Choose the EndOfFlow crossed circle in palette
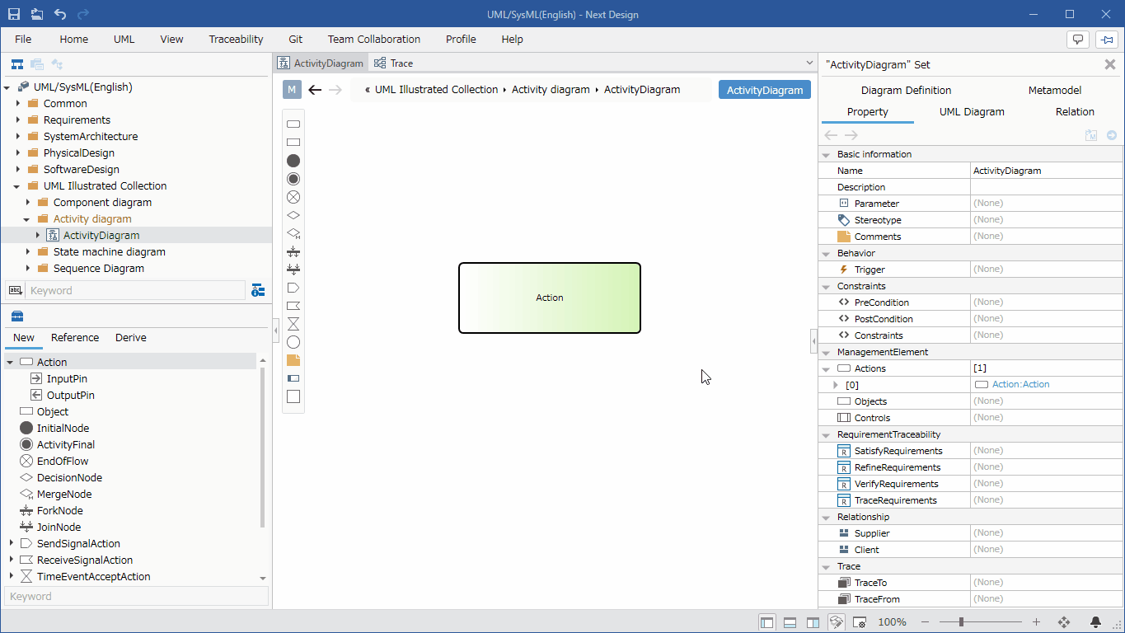The image size is (1125, 633). (293, 197)
